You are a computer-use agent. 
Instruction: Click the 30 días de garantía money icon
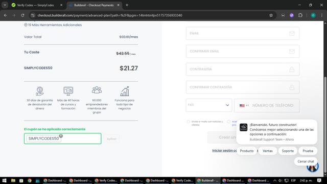tap(40, 91)
